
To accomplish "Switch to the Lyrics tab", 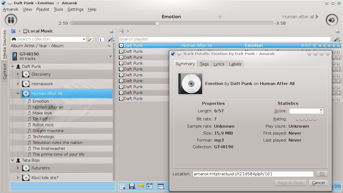I will pos(219,64).
